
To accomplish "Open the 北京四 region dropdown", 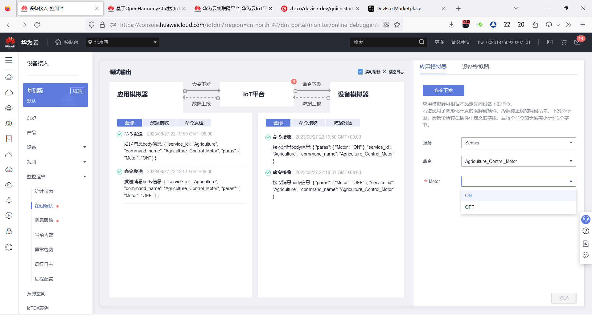I will pyautogui.click(x=123, y=42).
